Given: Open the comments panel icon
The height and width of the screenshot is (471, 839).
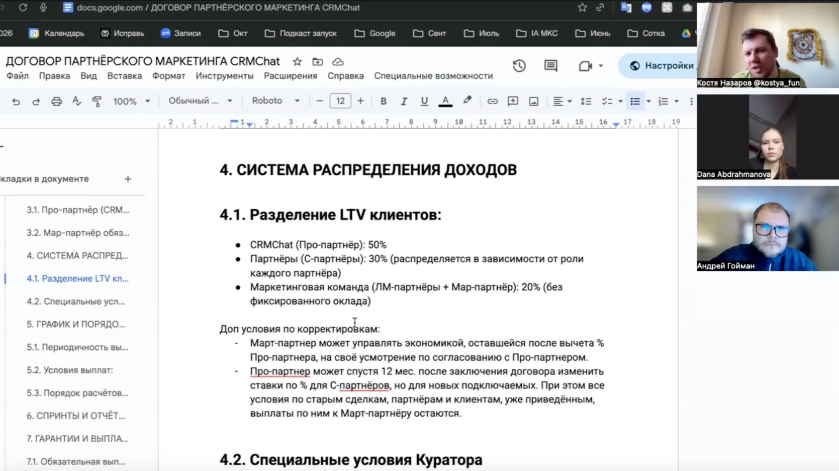Looking at the screenshot, I should click(x=550, y=65).
